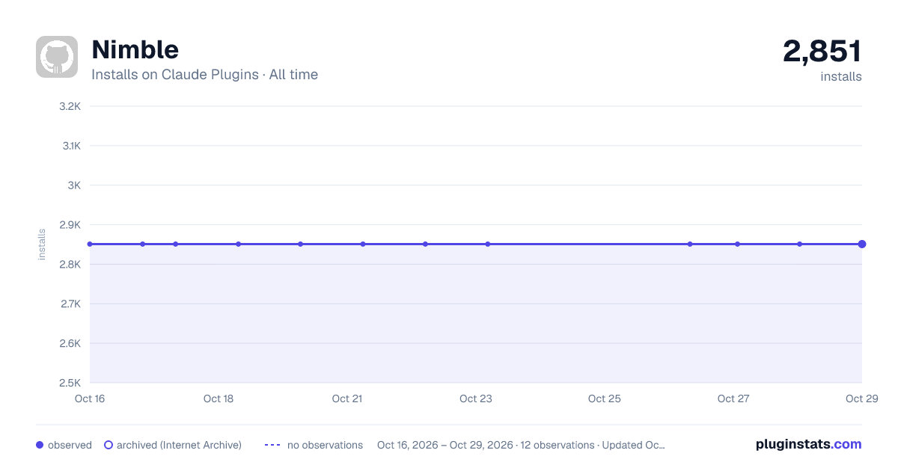
Task: Click the Oct 18 x-axis label
Action: [219, 398]
